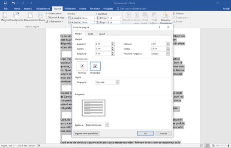The width and height of the screenshot is (231, 148).
Task: Open the Più pagine dropdown
Action: 108,82
